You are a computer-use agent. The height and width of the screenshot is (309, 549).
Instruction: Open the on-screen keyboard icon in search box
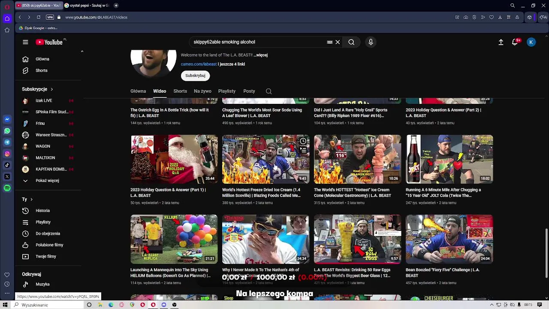(329, 42)
